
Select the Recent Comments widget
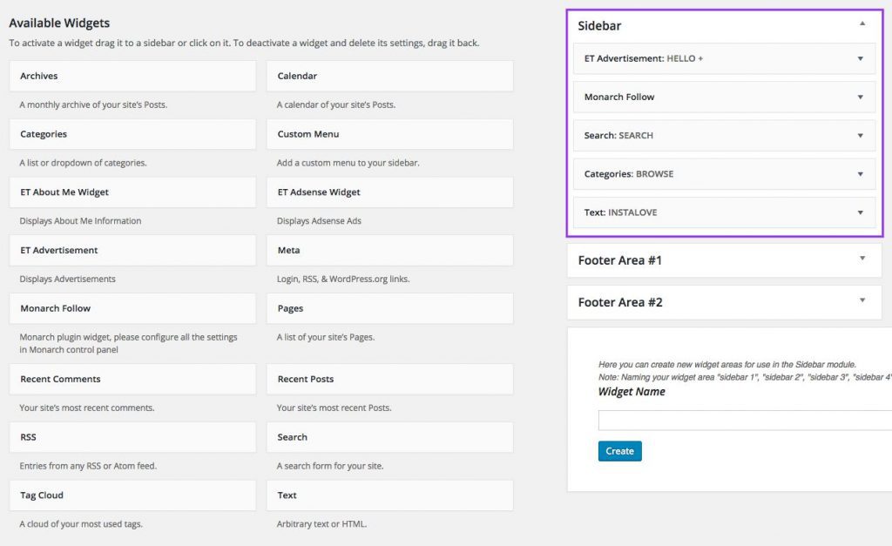131,379
